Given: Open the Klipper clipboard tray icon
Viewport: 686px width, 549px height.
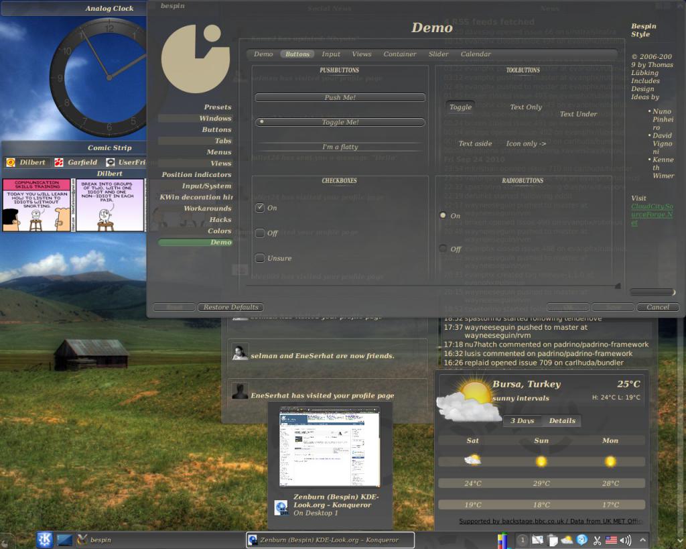Looking at the screenshot, I should point(552,540).
